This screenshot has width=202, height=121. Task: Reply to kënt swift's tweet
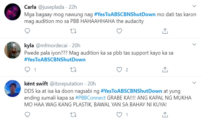tap(27, 115)
